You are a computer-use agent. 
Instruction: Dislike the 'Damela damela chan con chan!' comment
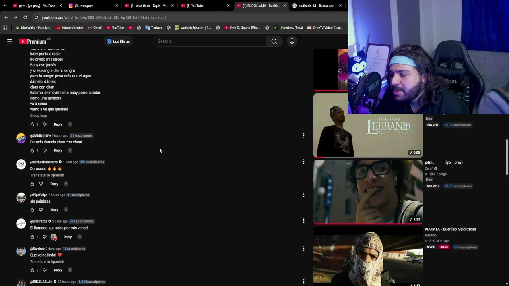[x=45, y=151]
